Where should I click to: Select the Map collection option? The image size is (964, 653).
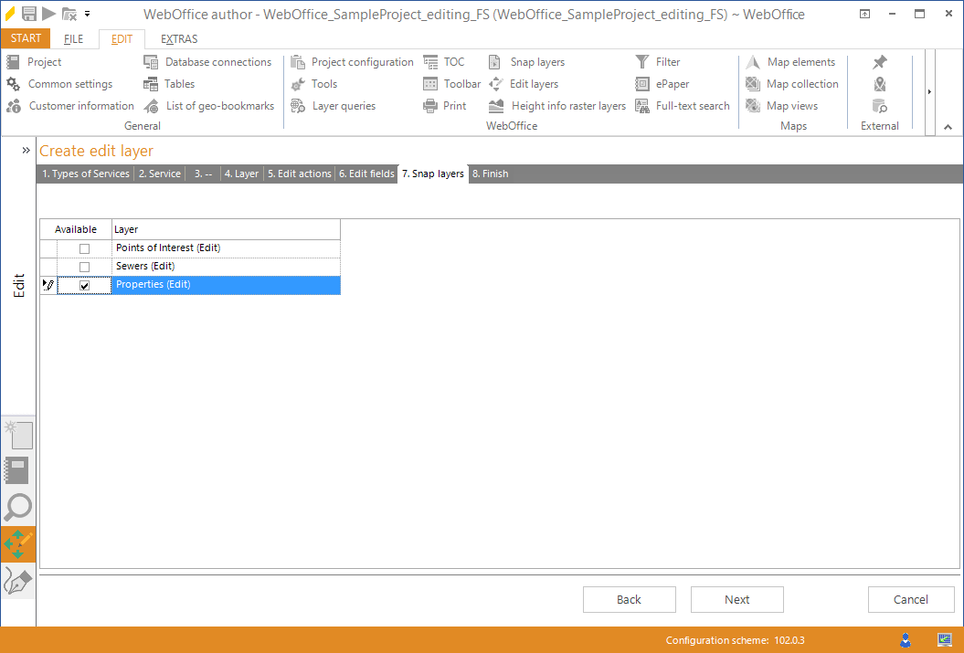[x=801, y=83]
